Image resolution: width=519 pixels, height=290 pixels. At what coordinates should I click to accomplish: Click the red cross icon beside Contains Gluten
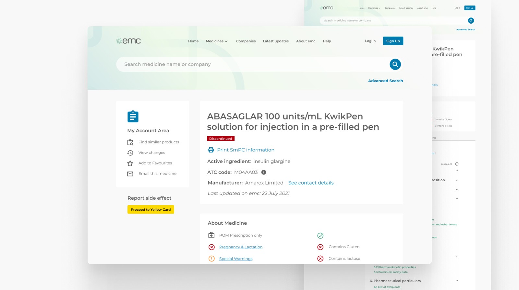[320, 247]
